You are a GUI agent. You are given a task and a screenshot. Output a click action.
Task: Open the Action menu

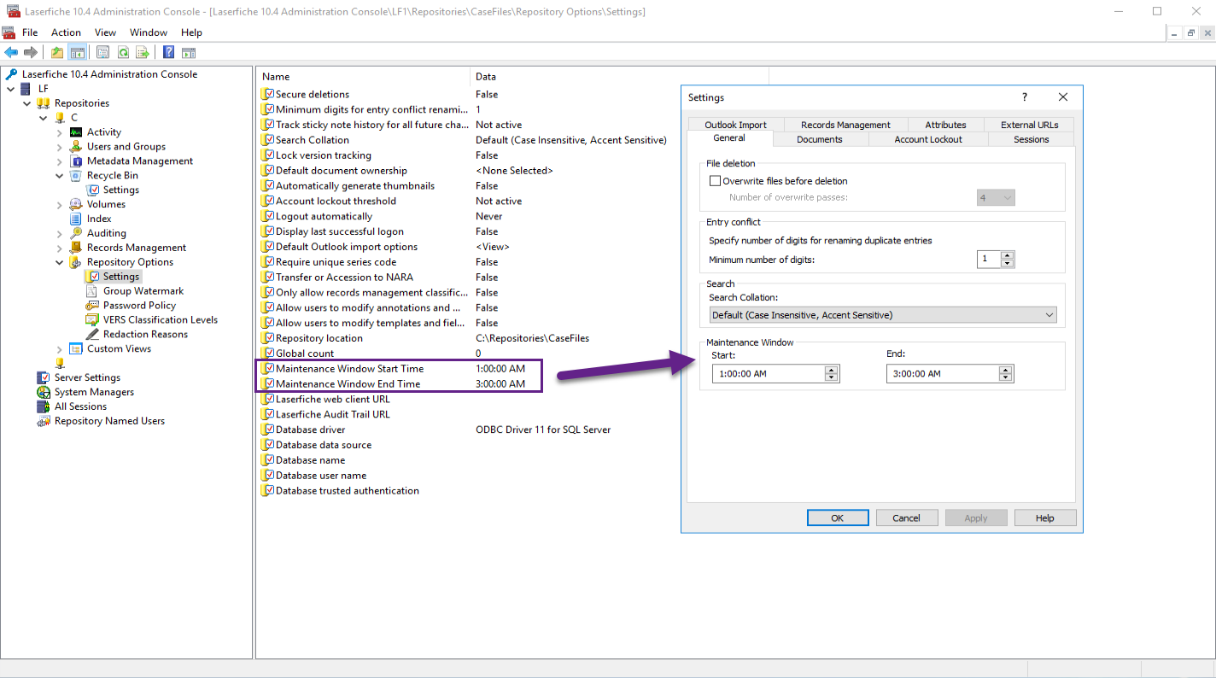click(66, 32)
